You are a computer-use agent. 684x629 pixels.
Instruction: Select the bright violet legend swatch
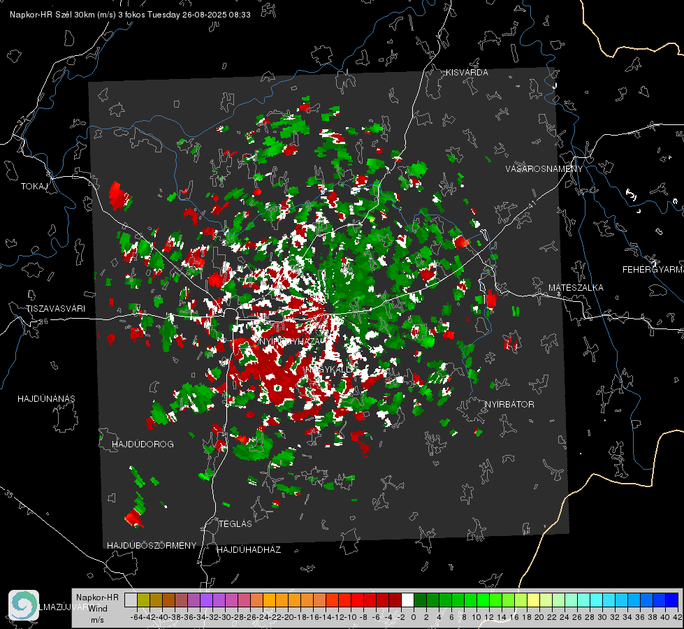pos(206,600)
